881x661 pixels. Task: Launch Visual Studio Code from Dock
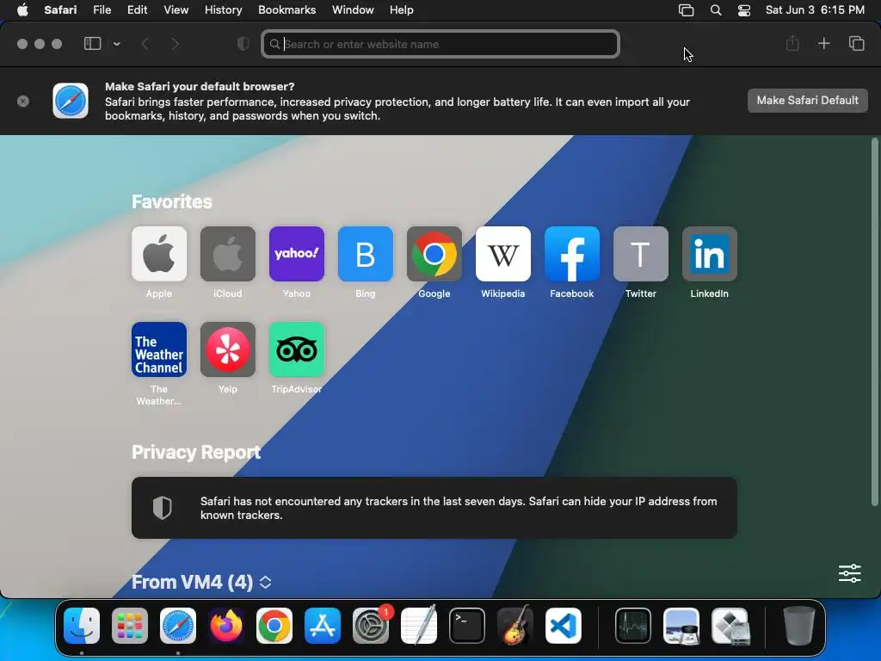tap(563, 626)
